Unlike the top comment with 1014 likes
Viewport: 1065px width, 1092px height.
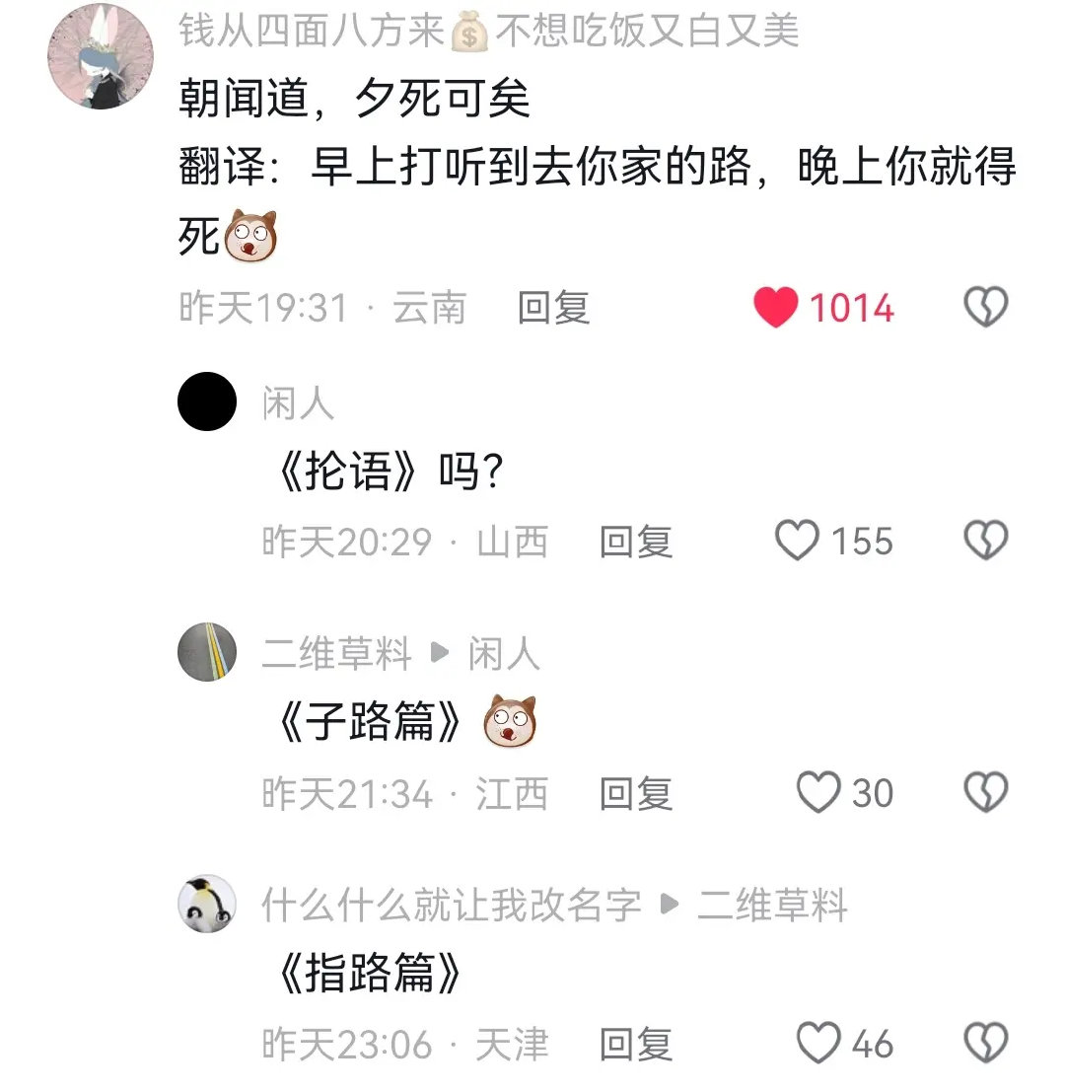pyautogui.click(x=775, y=307)
